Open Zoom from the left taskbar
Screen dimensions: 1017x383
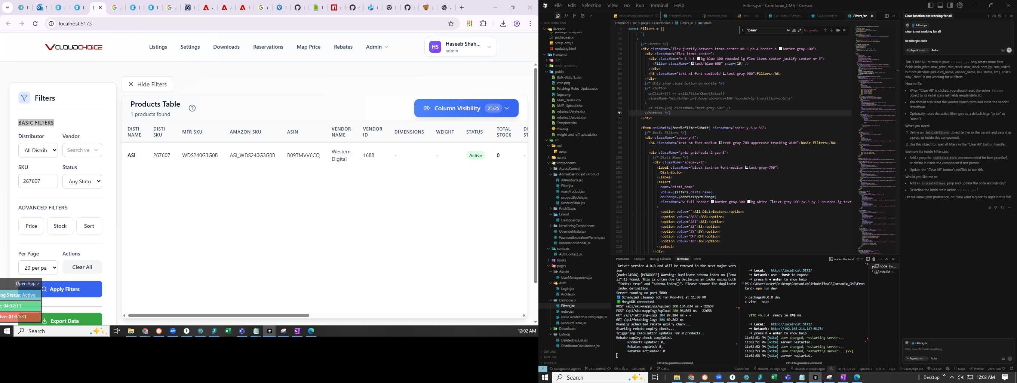point(173,331)
